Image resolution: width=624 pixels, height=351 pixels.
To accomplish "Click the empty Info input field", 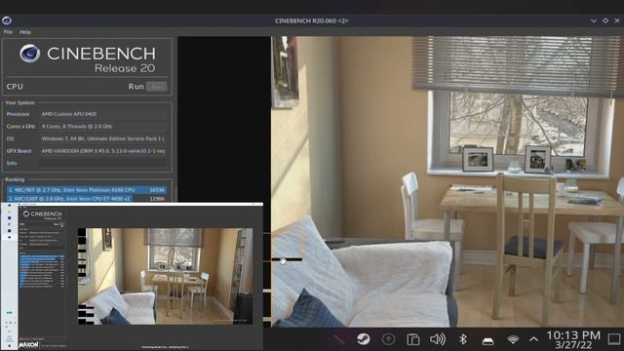I will (x=102, y=163).
